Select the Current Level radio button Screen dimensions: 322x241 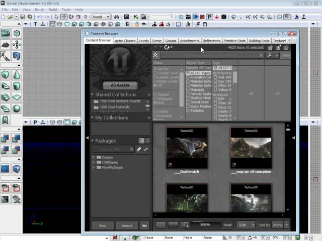(155, 73)
